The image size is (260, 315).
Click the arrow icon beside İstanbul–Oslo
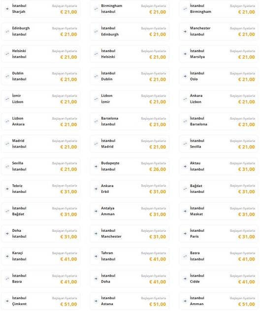(x=185, y=76)
